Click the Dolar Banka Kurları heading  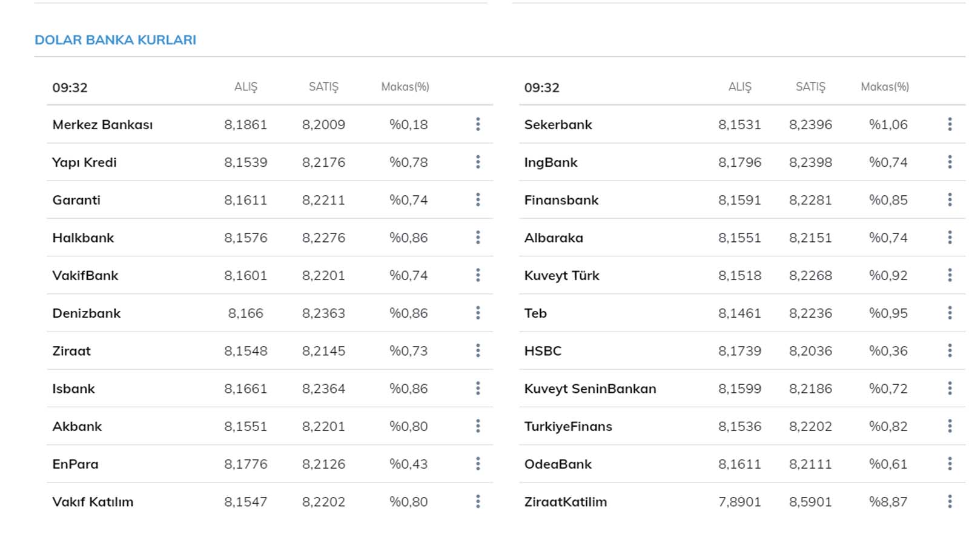tap(115, 40)
